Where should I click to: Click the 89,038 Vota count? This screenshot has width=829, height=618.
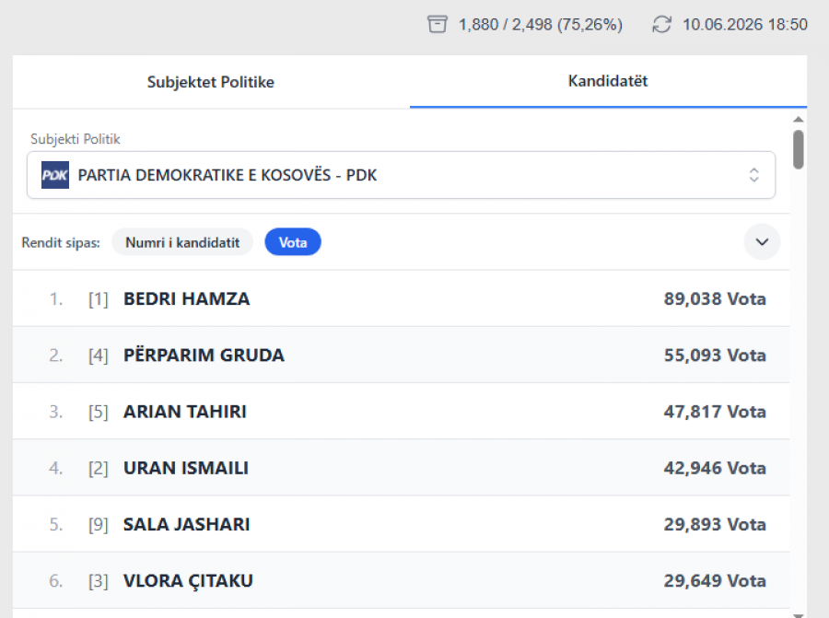pyautogui.click(x=715, y=298)
